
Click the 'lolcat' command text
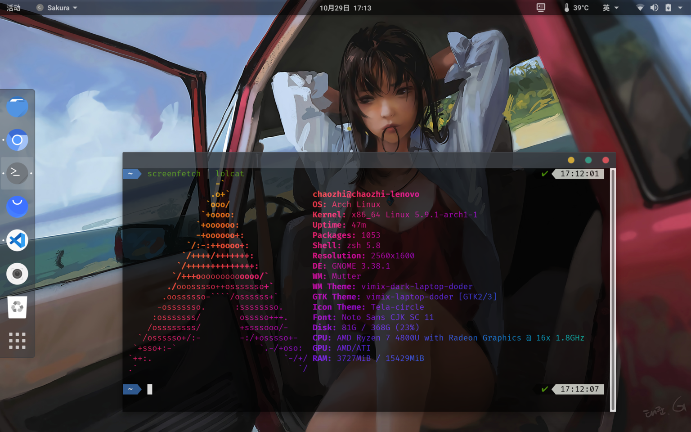click(x=230, y=174)
